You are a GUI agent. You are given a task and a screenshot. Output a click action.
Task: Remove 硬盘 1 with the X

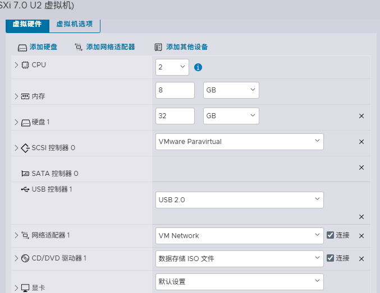361,116
